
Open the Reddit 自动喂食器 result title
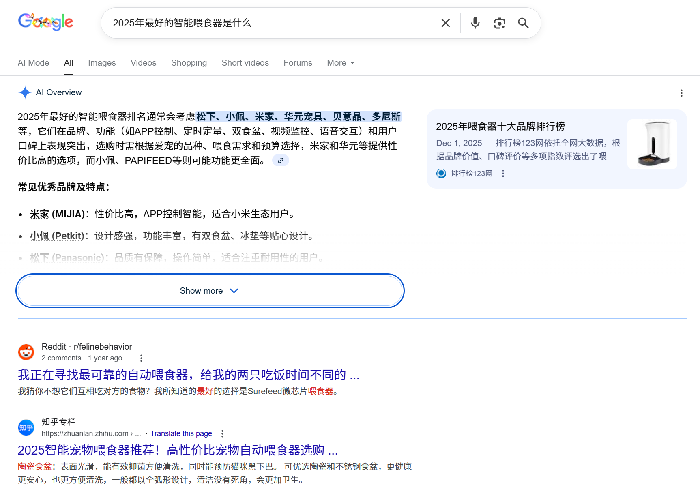[189, 375]
